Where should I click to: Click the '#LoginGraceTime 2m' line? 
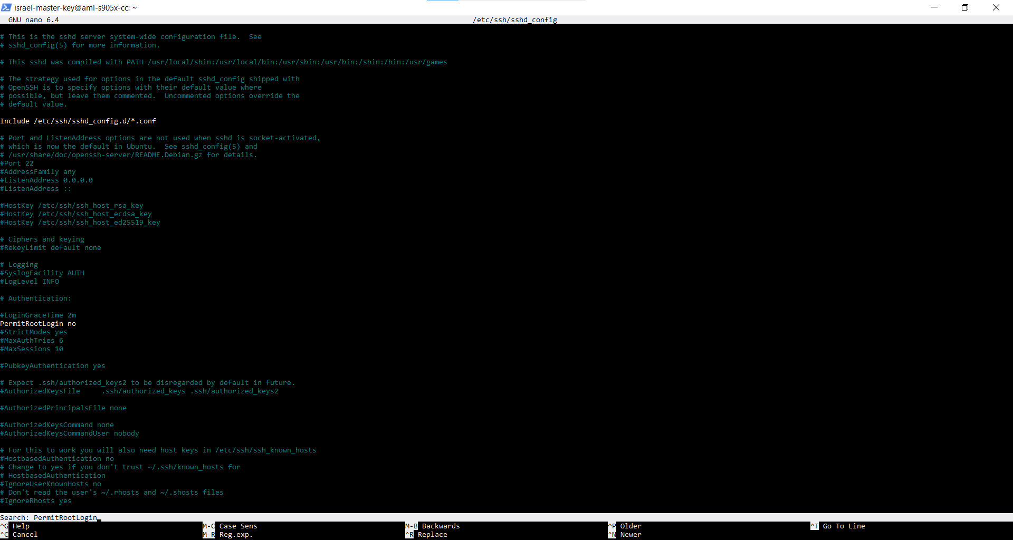[x=38, y=315]
